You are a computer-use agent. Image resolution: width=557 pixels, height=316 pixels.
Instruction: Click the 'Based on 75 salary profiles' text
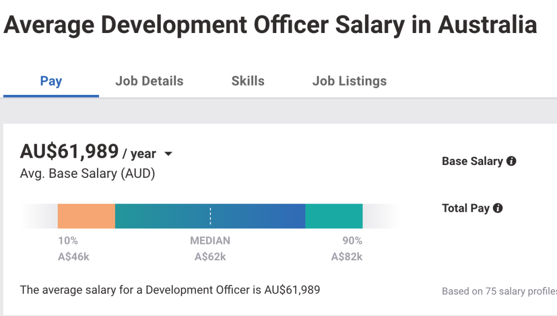click(x=499, y=291)
